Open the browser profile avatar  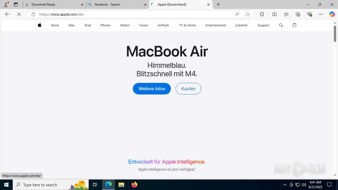tap(6, 4)
